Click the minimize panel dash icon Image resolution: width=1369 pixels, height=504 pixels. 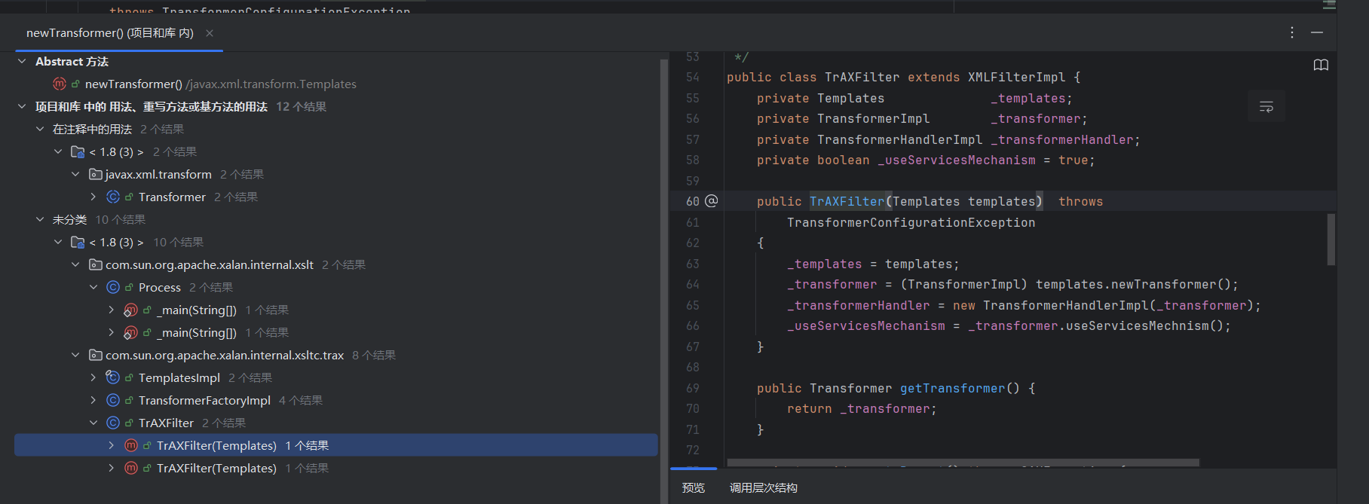pyautogui.click(x=1317, y=32)
